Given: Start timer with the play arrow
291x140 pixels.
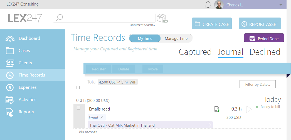Looking at the screenshot, I should [x=249, y=109].
